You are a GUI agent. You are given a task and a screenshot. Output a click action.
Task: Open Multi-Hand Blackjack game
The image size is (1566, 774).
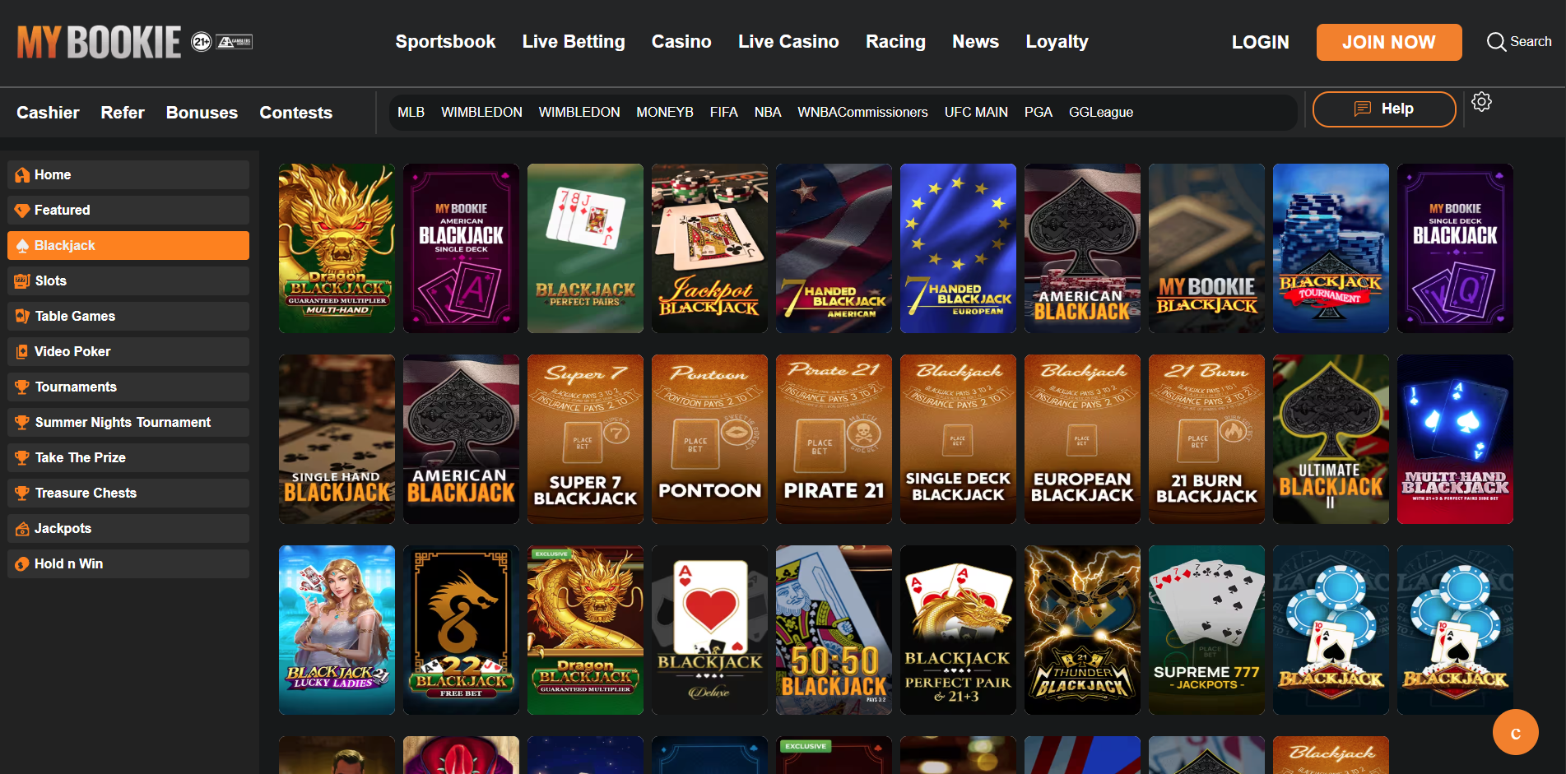(x=1455, y=439)
